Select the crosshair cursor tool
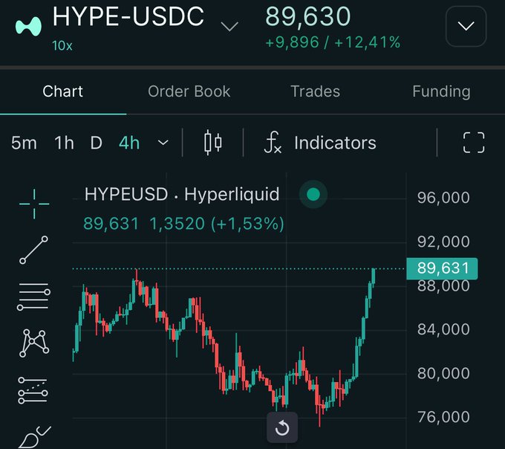The height and width of the screenshot is (449, 505). click(34, 204)
